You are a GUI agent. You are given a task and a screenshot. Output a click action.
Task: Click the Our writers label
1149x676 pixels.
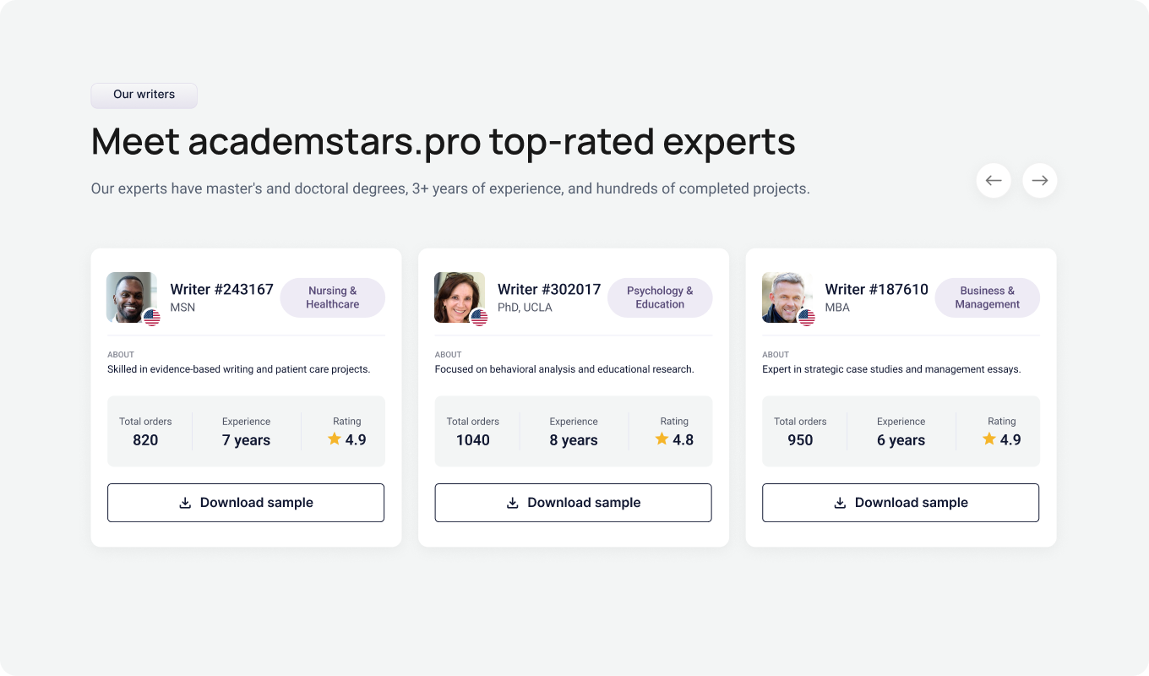tap(144, 95)
